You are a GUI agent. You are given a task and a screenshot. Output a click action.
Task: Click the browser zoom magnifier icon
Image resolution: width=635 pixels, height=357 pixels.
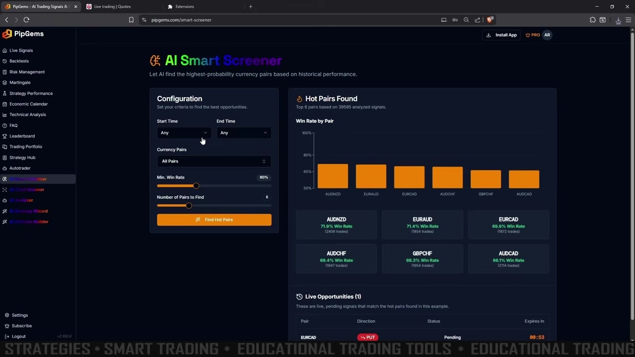466,20
